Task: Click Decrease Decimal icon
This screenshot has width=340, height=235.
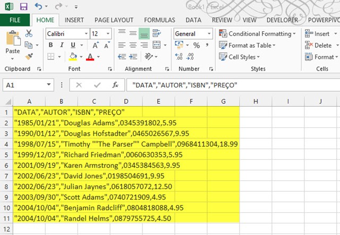Action: point(190,57)
